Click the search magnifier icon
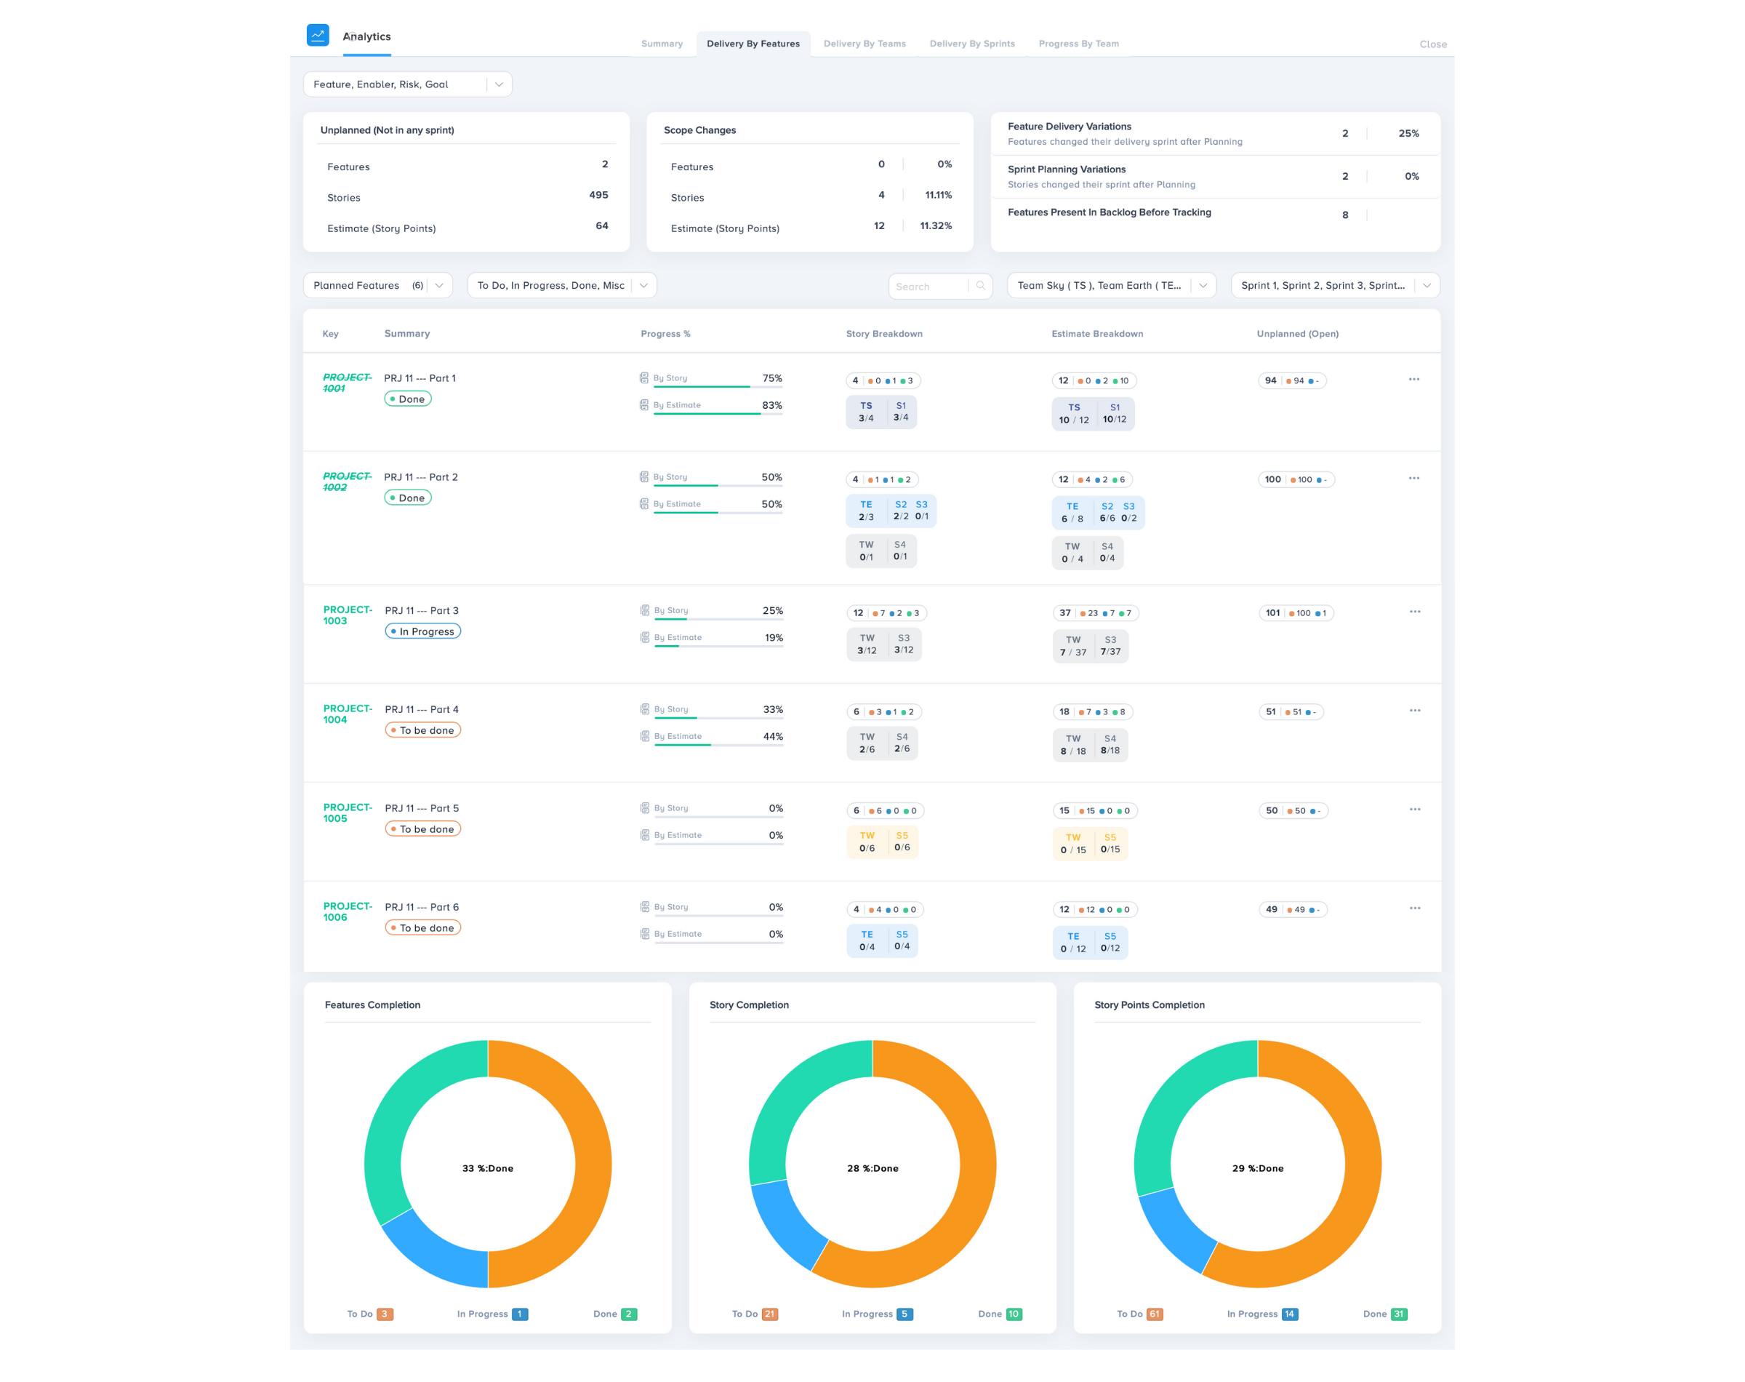This screenshot has height=1382, width=1745. pyautogui.click(x=981, y=286)
